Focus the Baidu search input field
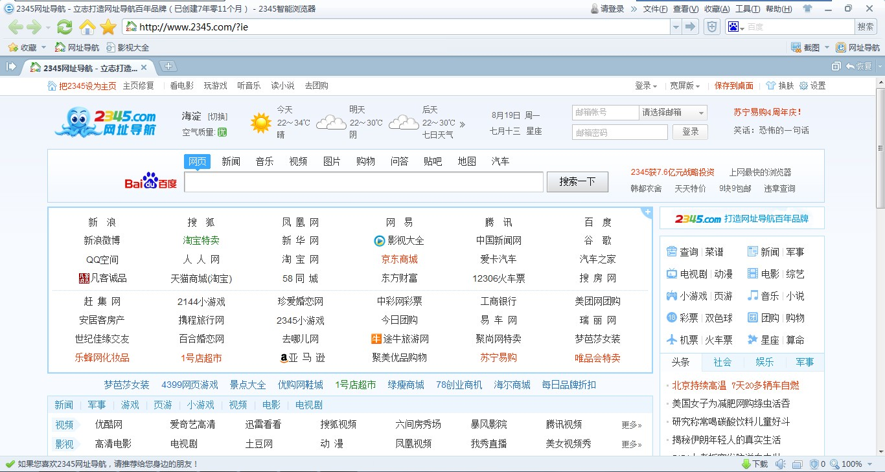This screenshot has height=472, width=885. click(363, 182)
